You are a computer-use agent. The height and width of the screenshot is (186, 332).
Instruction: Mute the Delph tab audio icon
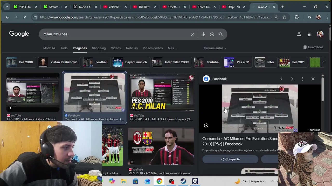coord(238,7)
